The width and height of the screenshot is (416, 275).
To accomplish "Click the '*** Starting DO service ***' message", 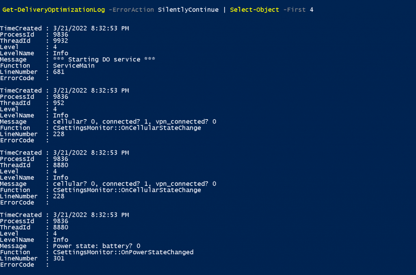I will point(104,59).
